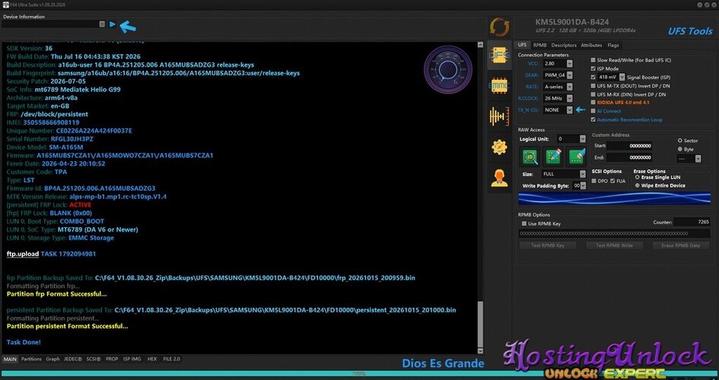Switch to the SCSI bottom tab

pos(94,359)
